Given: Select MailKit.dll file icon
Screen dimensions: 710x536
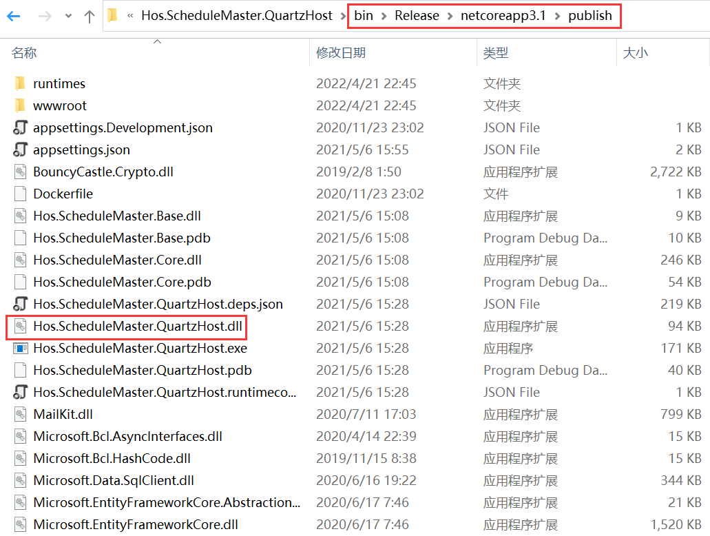Looking at the screenshot, I should [21, 414].
